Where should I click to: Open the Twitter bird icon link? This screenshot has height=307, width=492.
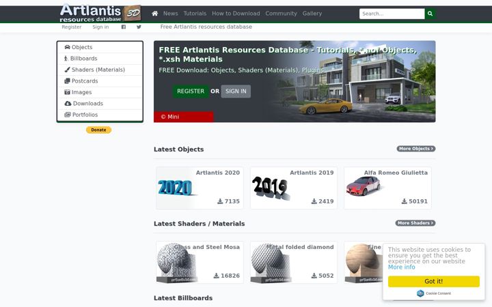point(139,27)
